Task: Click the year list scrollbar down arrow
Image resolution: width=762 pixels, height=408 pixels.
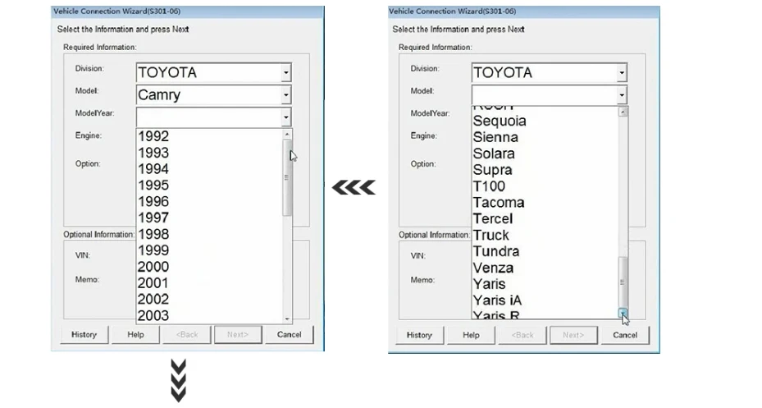Action: pos(287,319)
